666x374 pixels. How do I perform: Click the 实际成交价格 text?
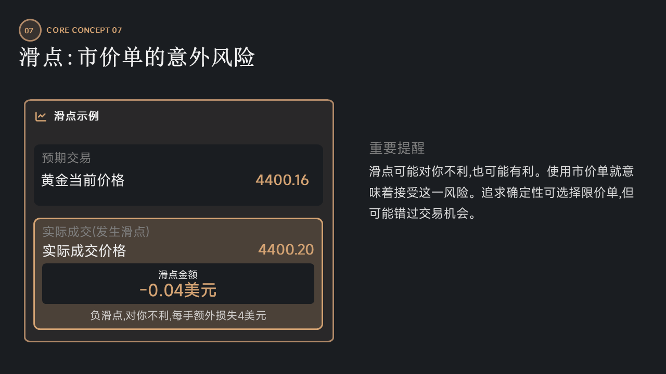pos(84,251)
